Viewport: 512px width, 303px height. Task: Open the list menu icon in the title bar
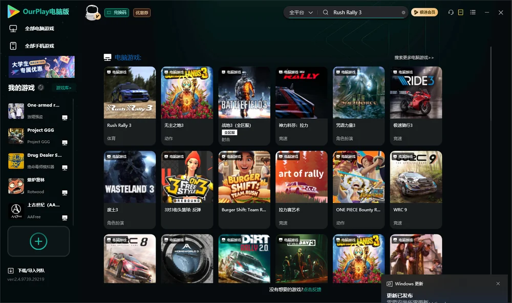473,12
